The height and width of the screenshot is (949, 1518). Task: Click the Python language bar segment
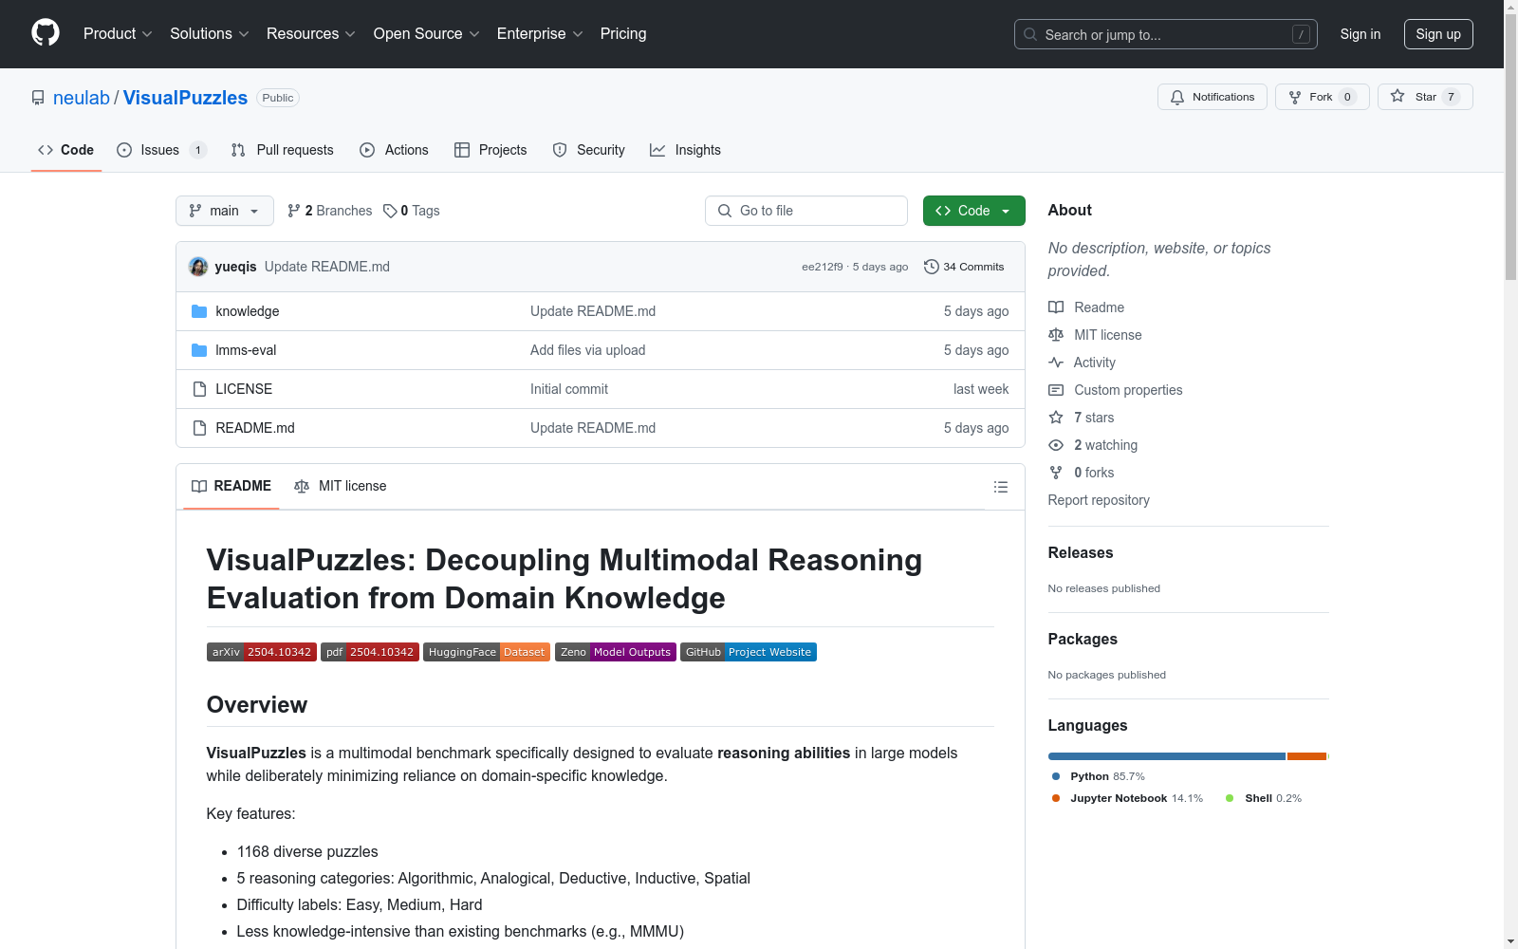point(1167,756)
